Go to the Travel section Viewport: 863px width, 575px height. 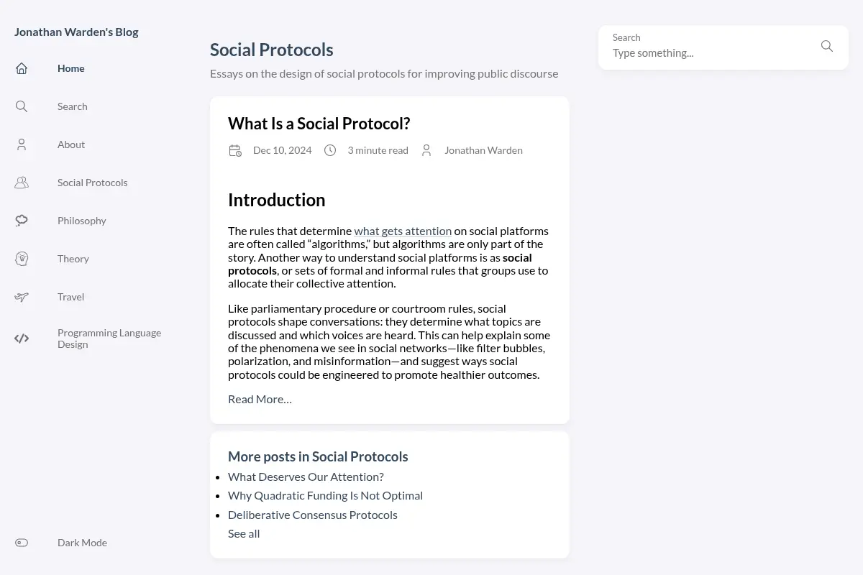click(70, 297)
